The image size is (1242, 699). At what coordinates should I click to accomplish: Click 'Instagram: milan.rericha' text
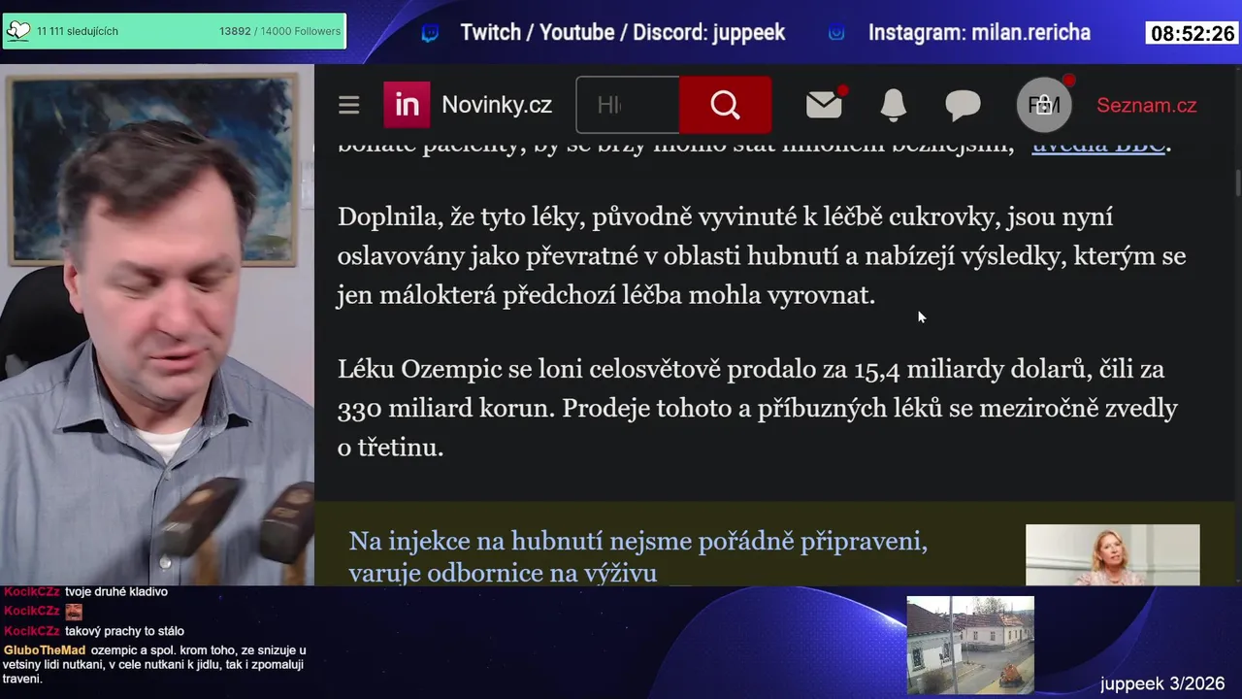click(979, 33)
